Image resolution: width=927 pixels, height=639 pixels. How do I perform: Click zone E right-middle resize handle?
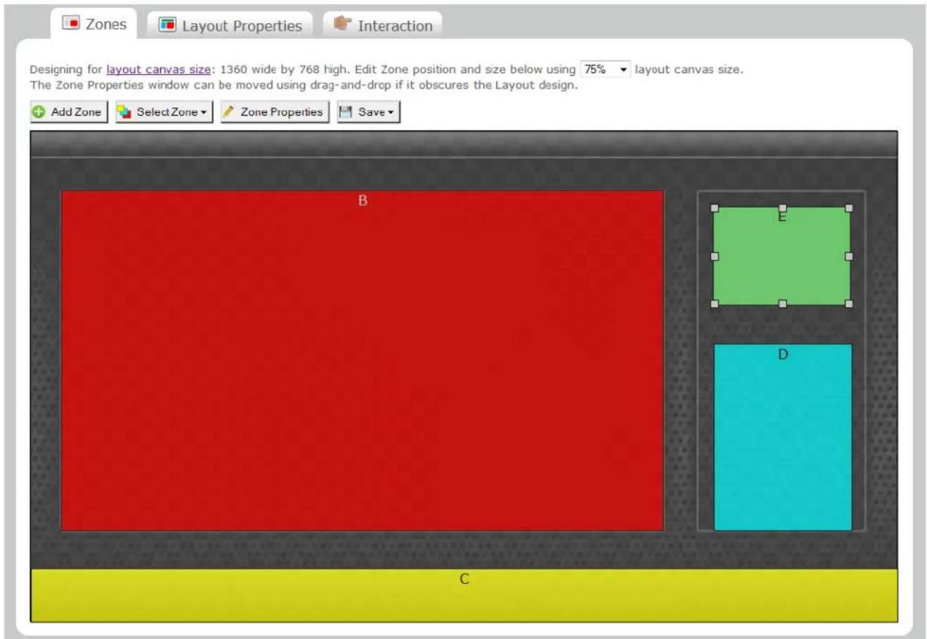click(x=849, y=256)
